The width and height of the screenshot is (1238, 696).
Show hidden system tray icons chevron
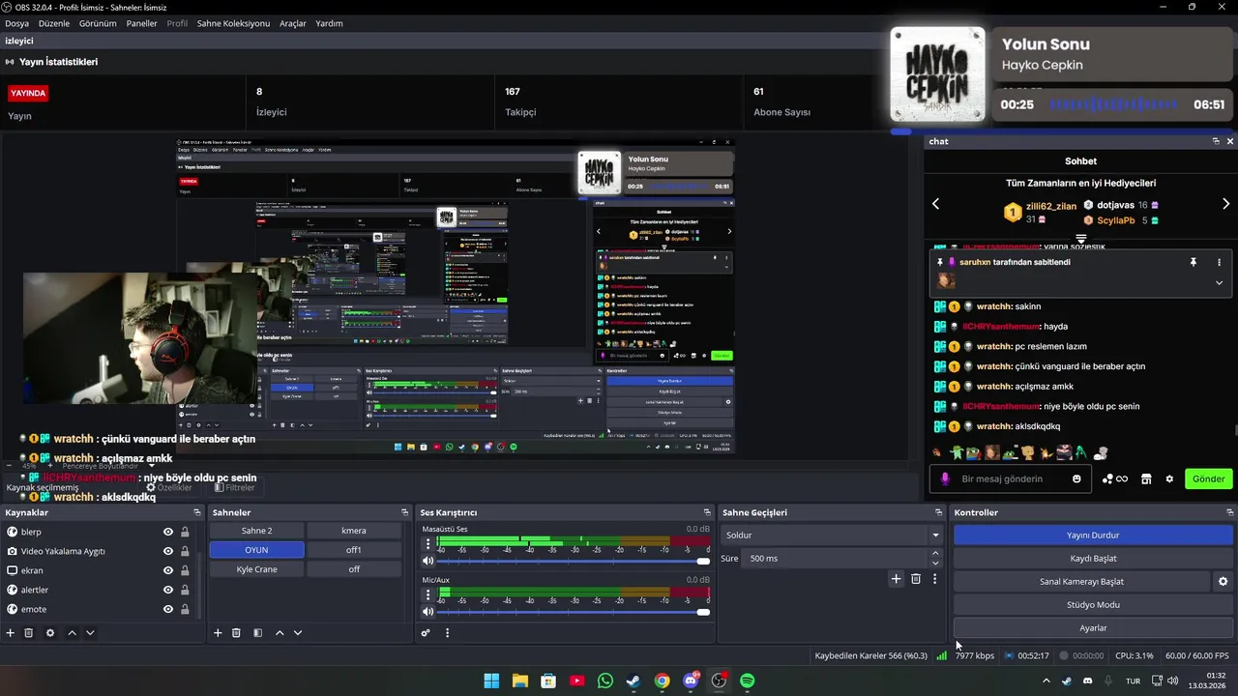[x=1046, y=681]
